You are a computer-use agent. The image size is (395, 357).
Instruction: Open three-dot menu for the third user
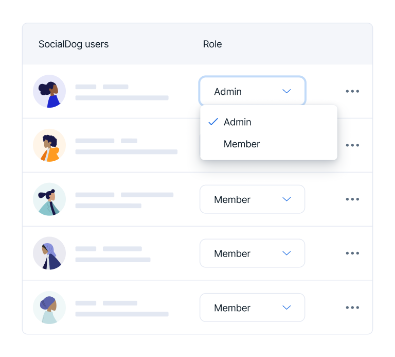tap(352, 199)
